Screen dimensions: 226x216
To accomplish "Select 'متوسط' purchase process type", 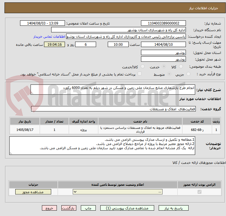I will tap(169, 74).
